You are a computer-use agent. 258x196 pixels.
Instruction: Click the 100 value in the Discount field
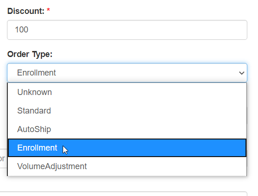pos(21,30)
